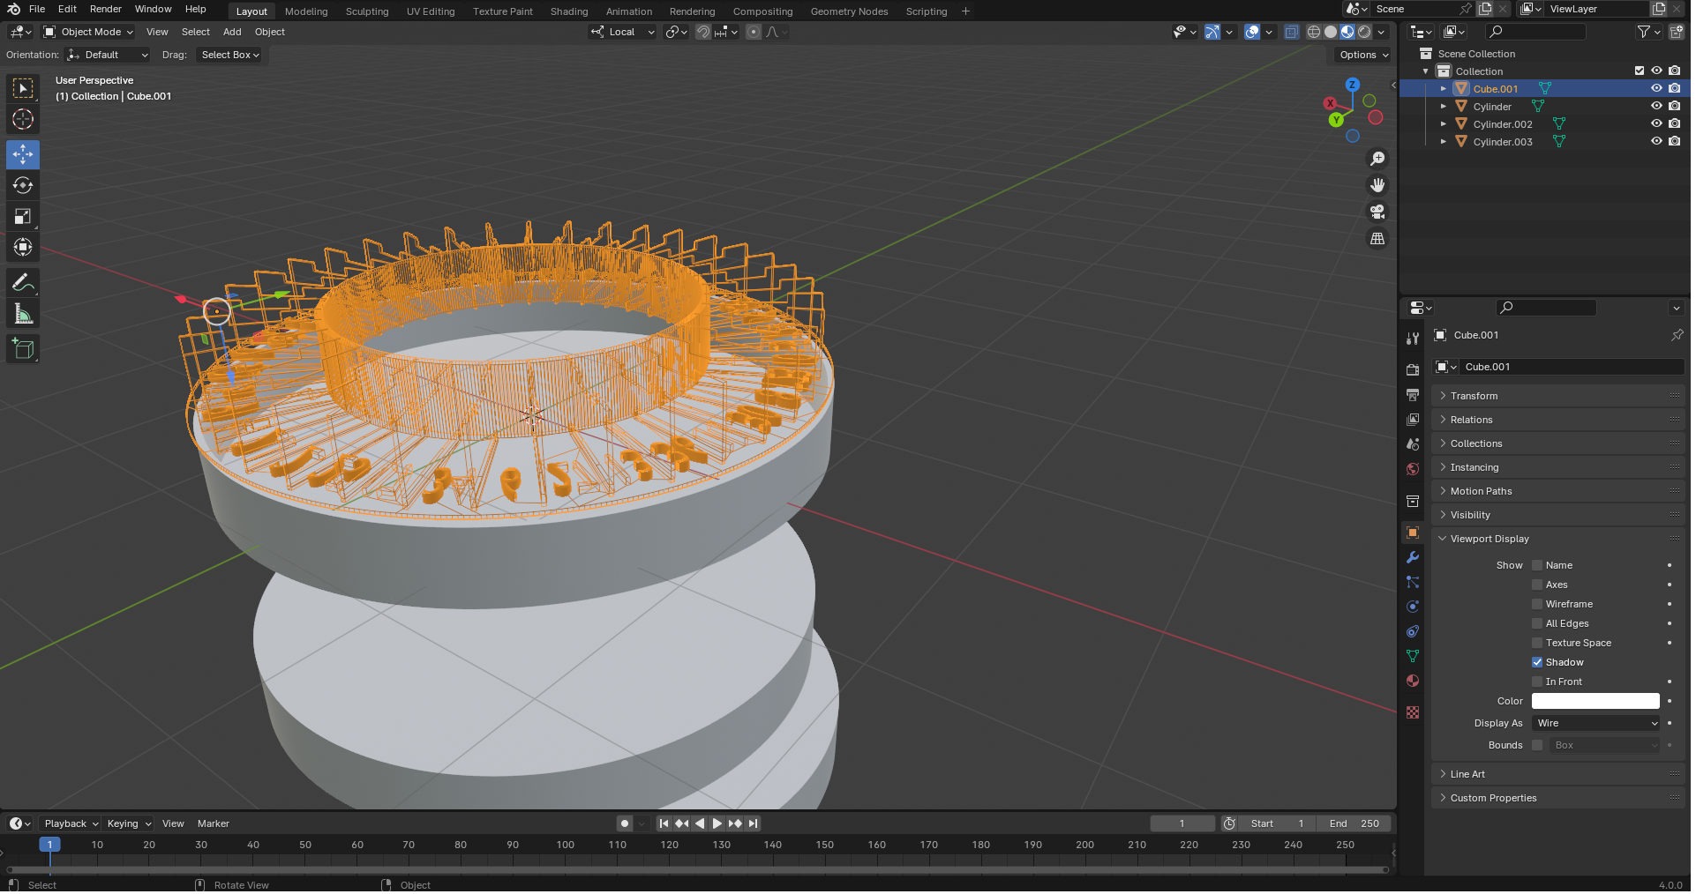This screenshot has width=1696, height=894.
Task: Select the Select Box tool
Action: click(23, 88)
